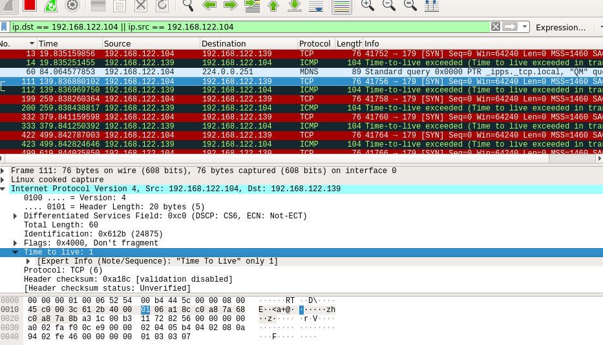This screenshot has width=603, height=345.
Task: Expand the Frame 111 details
Action: coord(3,171)
